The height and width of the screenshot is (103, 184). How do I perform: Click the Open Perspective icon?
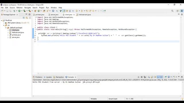pyautogui.click(x=178, y=11)
